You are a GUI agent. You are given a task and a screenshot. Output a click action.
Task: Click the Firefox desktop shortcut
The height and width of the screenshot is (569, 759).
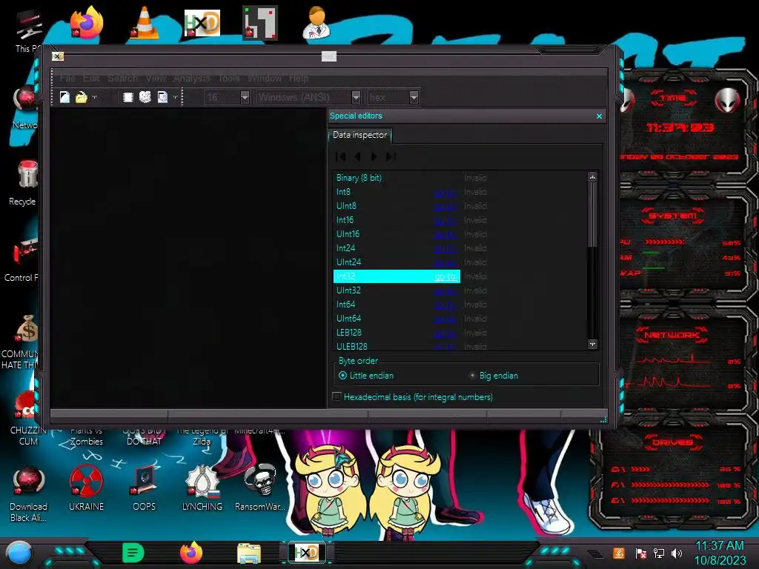pos(87,22)
